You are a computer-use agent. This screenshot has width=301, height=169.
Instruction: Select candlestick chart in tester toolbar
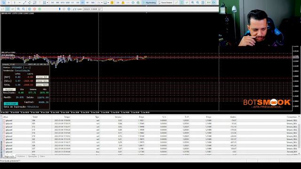coord(8,9)
